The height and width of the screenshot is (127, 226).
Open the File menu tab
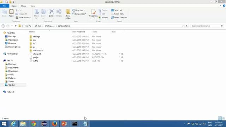coord(5,6)
